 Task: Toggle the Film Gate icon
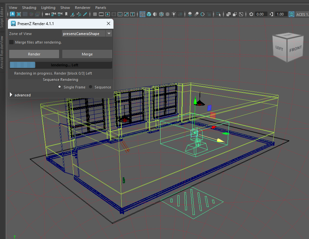point(101,14)
